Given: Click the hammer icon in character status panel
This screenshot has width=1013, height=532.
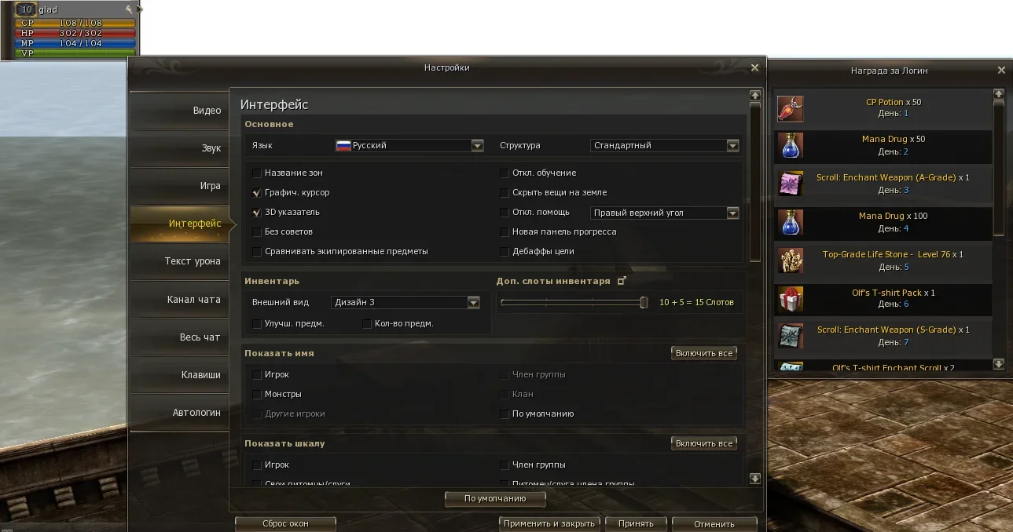Looking at the screenshot, I should 129,9.
